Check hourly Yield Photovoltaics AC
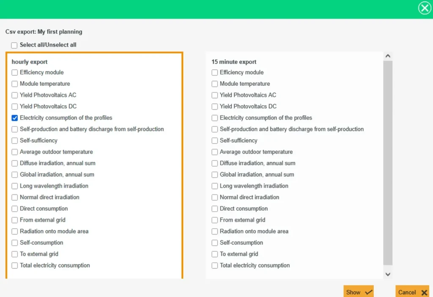This screenshot has width=433, height=297. point(15,95)
